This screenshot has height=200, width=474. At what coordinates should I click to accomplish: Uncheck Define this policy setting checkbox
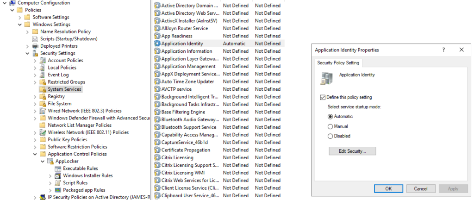(x=323, y=97)
